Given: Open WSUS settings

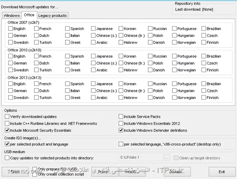Looking at the screenshot, I should [132, 172].
